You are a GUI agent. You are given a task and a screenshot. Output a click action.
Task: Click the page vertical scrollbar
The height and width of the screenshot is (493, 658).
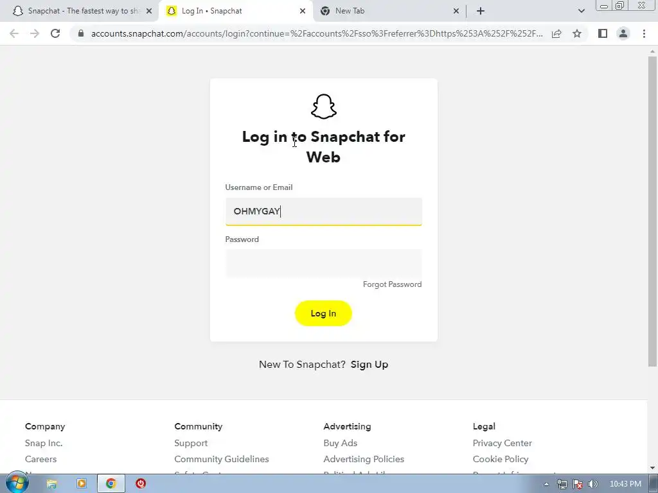click(652, 212)
